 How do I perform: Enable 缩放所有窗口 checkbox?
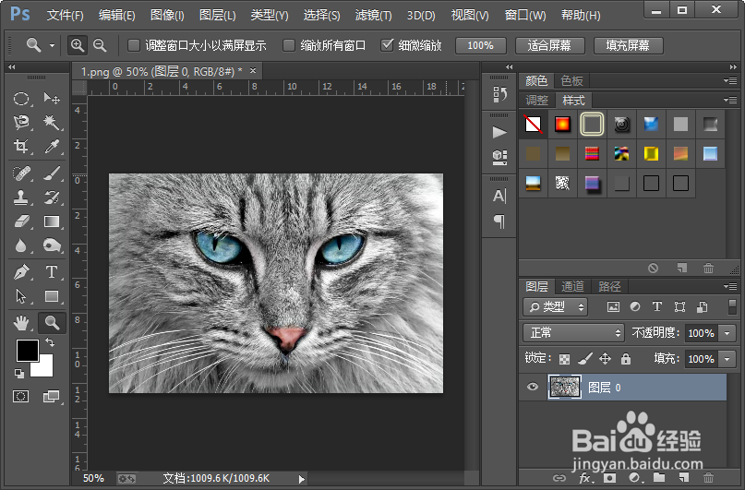pyautogui.click(x=288, y=45)
